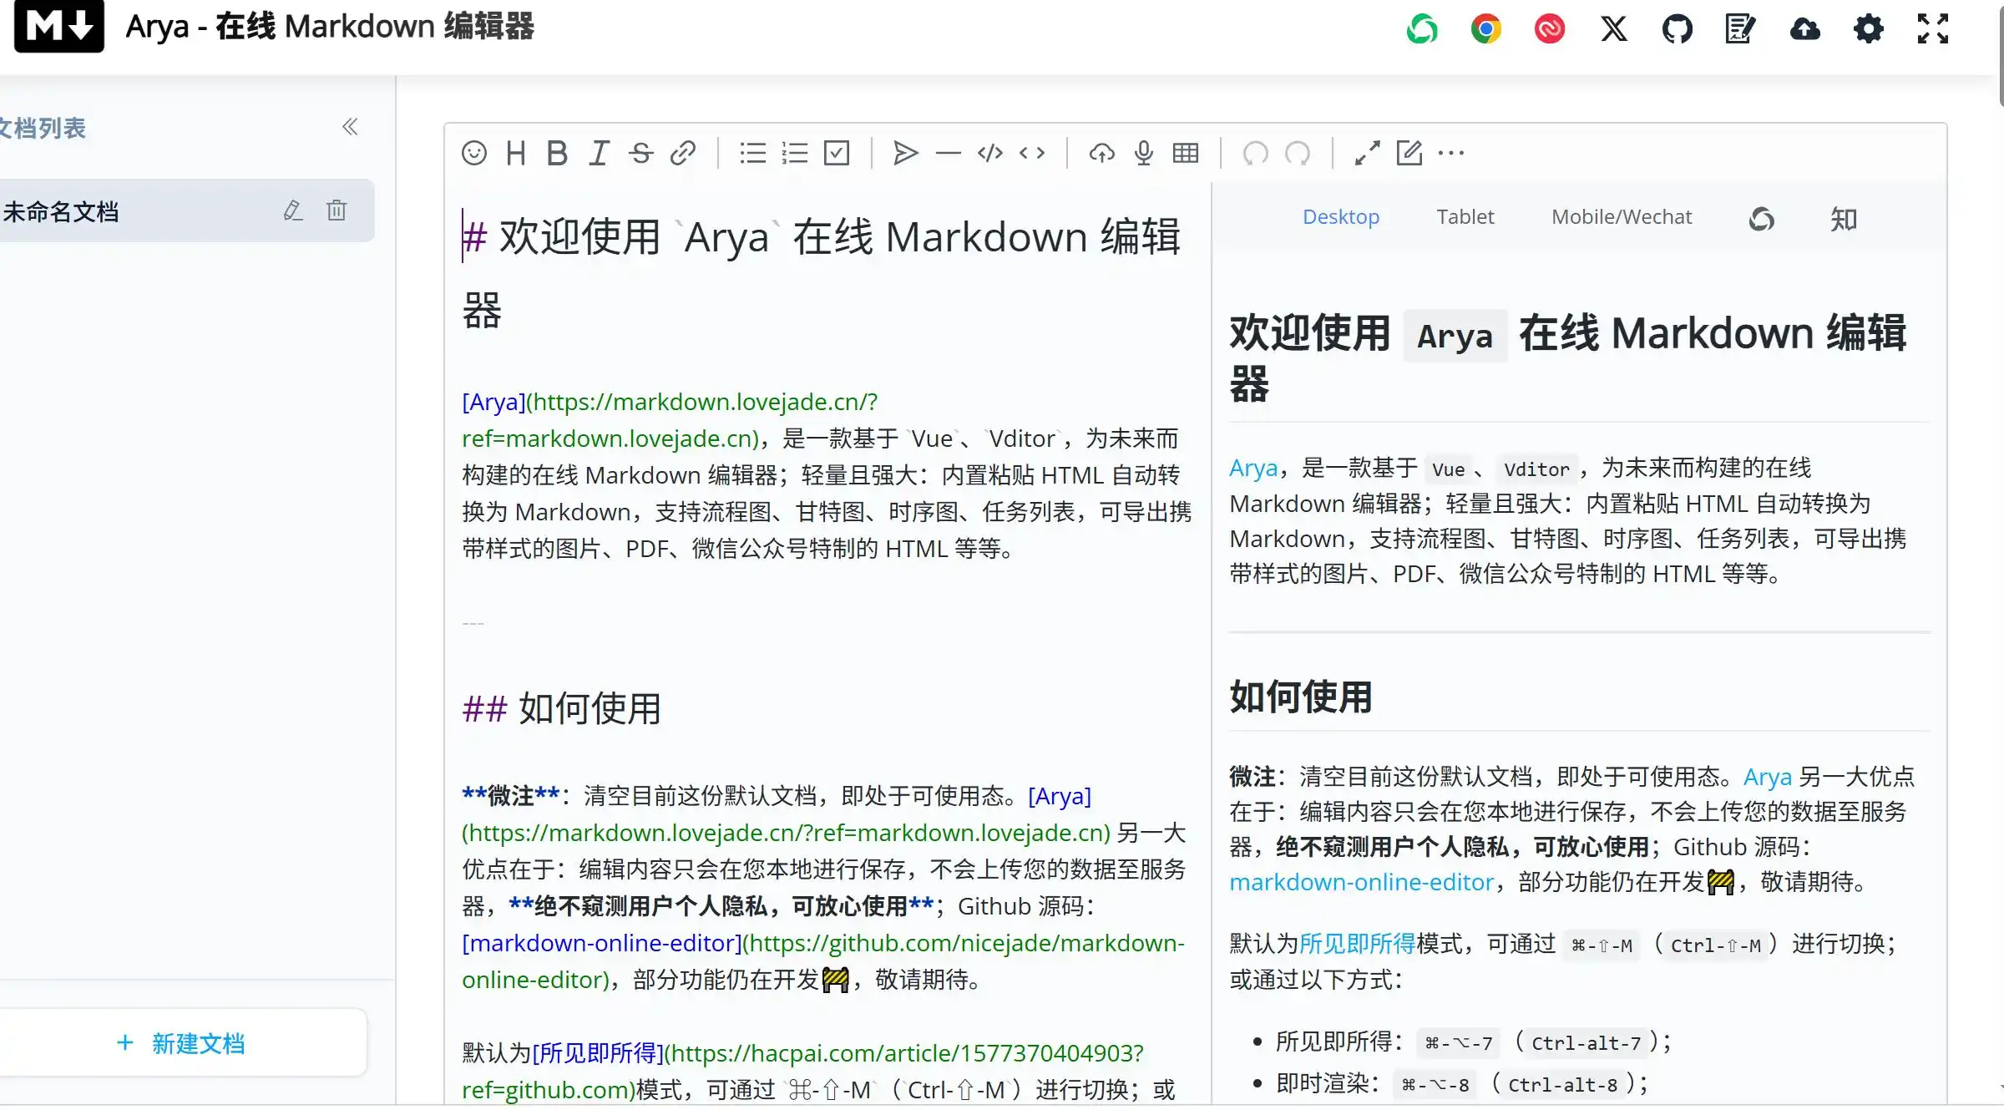Open the GitHub repository icon in the header
The height and width of the screenshot is (1110, 2004).
[x=1678, y=29]
